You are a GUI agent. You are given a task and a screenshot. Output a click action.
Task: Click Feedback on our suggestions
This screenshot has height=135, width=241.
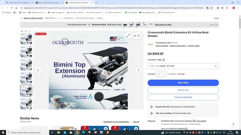click(x=116, y=122)
